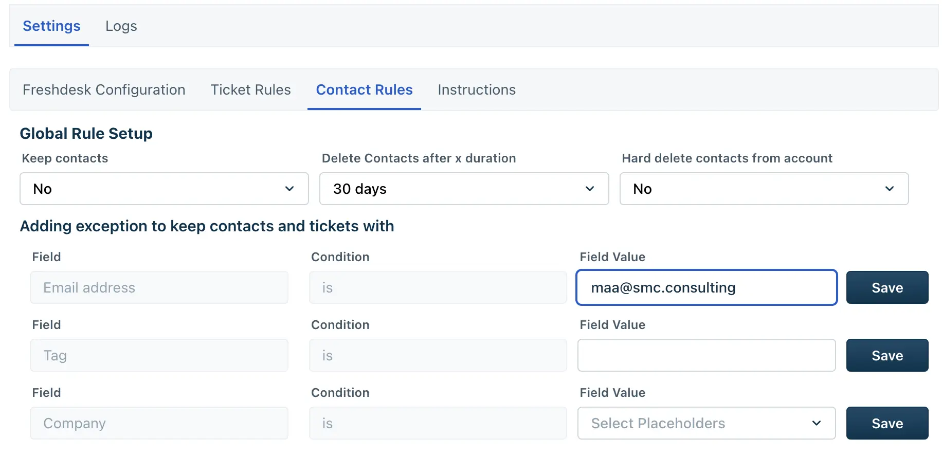
Task: Click the Email address row condition box
Action: coord(438,287)
